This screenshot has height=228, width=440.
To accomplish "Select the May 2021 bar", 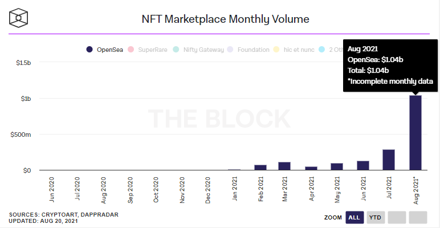I will [337, 167].
